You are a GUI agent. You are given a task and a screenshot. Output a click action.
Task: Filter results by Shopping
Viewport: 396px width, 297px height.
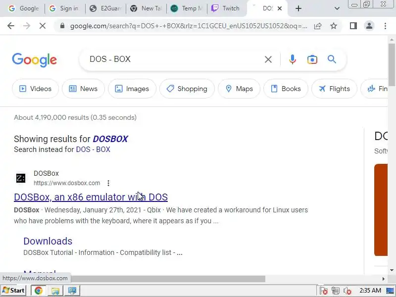tap(187, 89)
